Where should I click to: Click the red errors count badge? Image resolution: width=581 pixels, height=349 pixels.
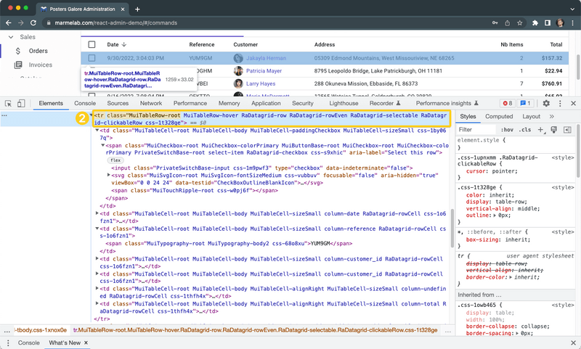click(x=508, y=104)
